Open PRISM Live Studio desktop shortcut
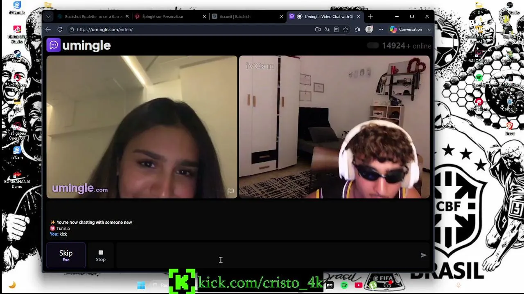The height and width of the screenshot is (294, 524). click(510, 83)
